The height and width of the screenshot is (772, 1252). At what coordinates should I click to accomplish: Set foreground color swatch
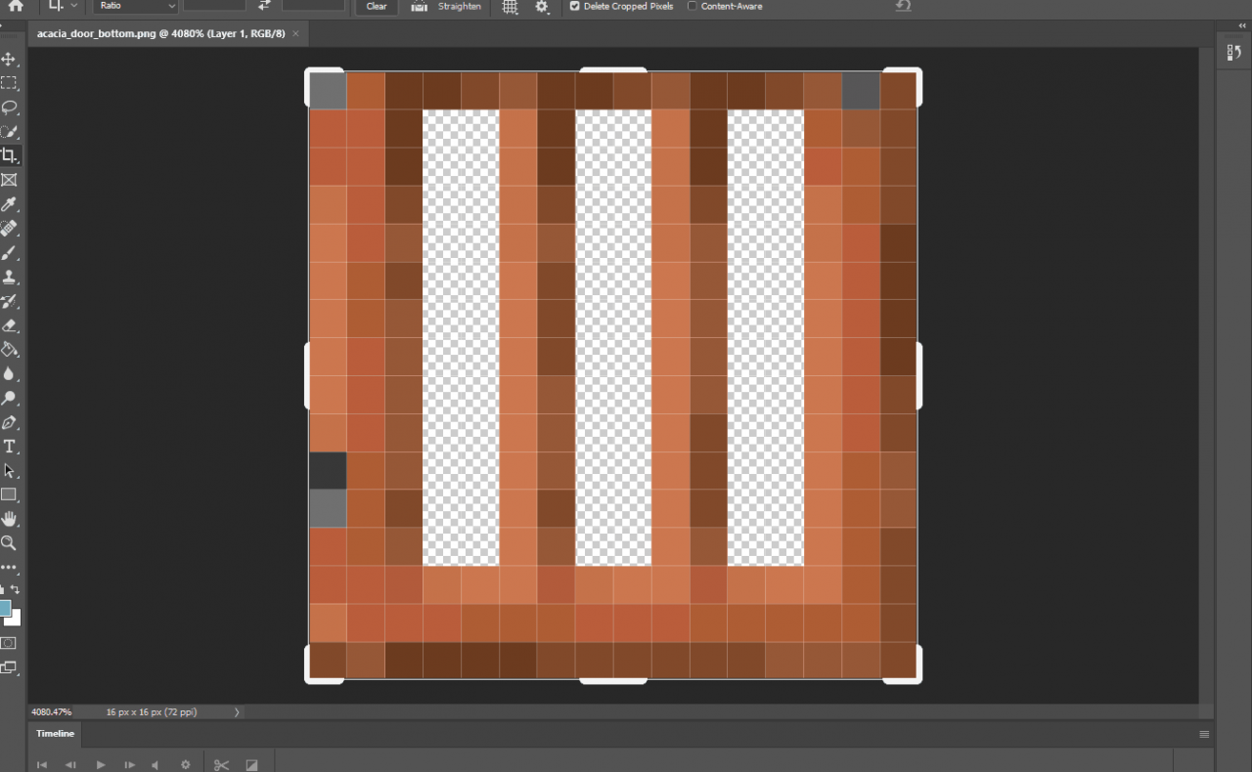(5, 609)
